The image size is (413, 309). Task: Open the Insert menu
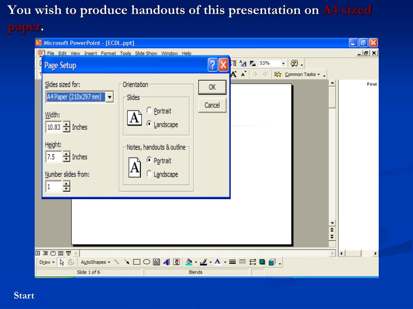[91, 54]
